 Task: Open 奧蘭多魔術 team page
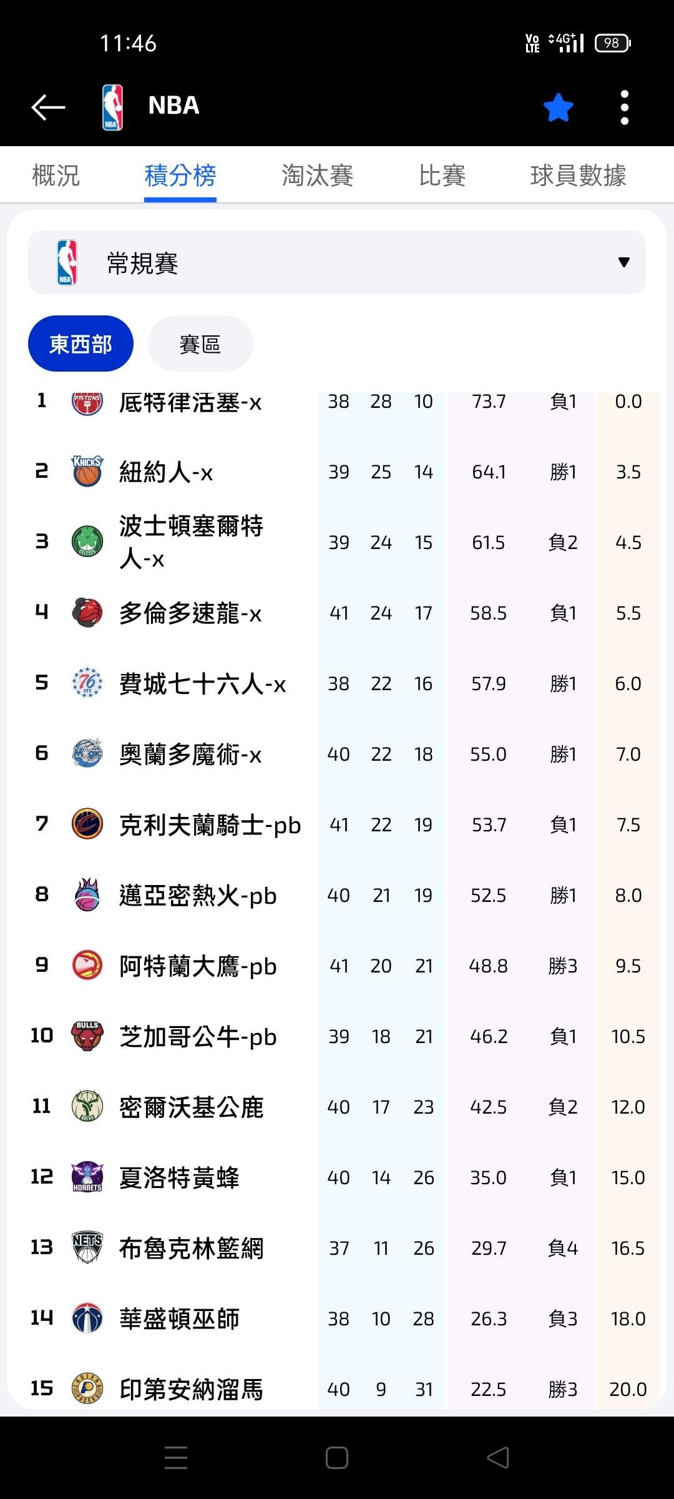click(190, 754)
